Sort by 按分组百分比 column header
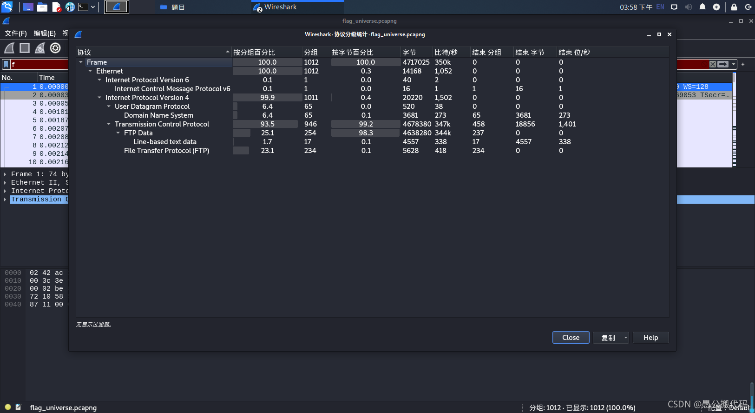Image resolution: width=755 pixels, height=413 pixels. 267,53
